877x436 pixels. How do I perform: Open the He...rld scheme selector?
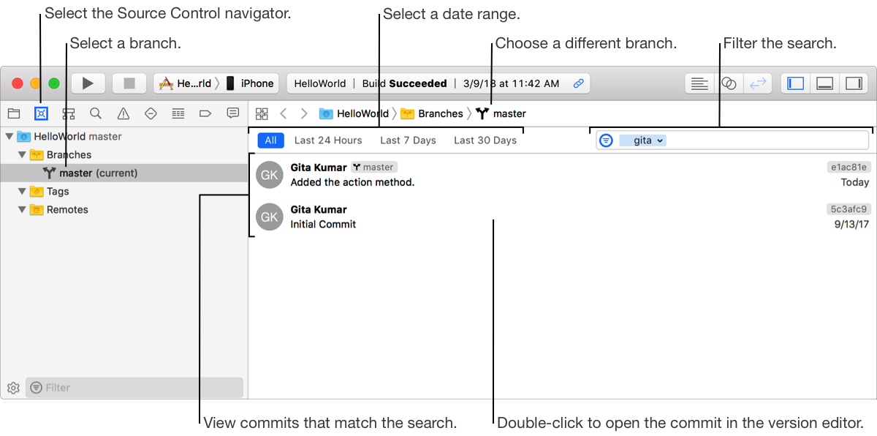[x=186, y=83]
